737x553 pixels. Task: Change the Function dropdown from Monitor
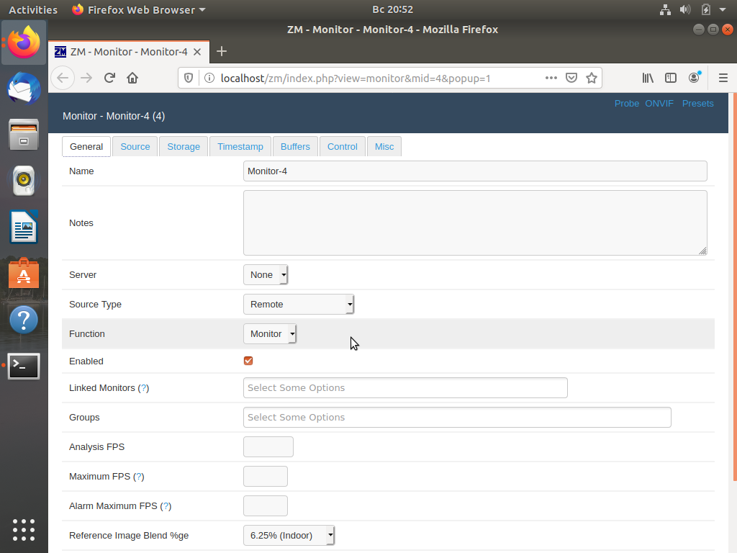[270, 334]
